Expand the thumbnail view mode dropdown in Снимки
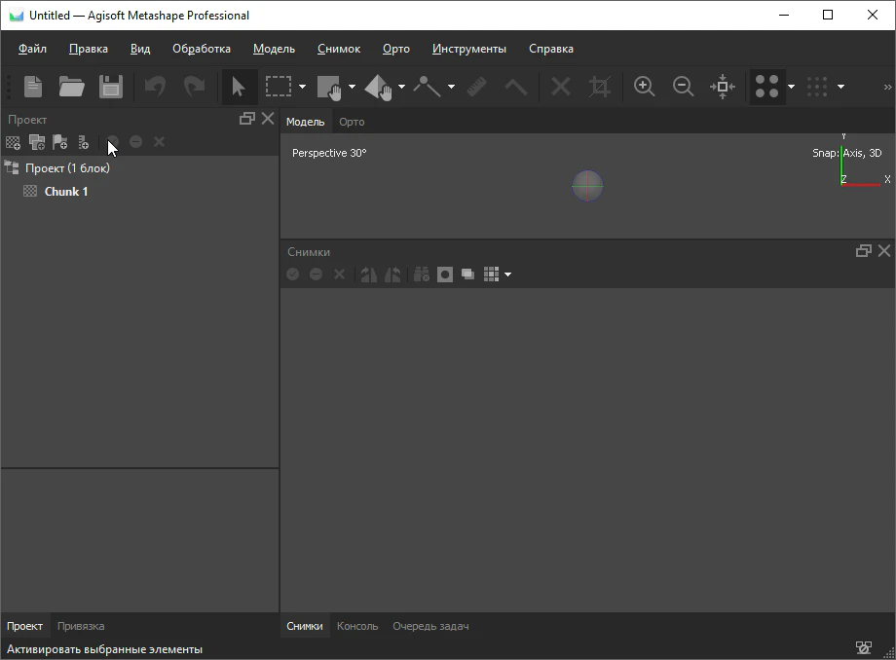896x660 pixels. (x=507, y=275)
